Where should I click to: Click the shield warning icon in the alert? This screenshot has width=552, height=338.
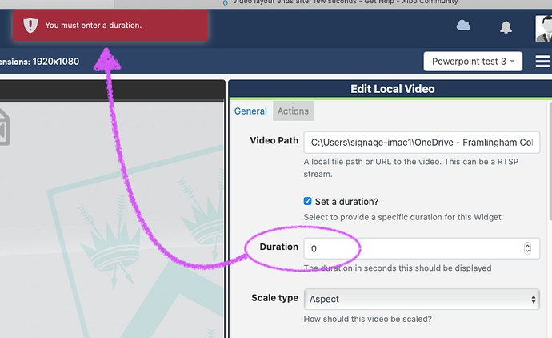[30, 26]
